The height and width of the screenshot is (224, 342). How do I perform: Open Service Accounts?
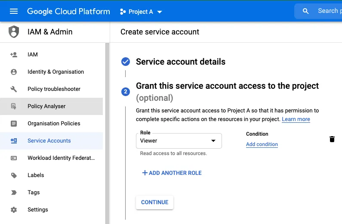[52, 140]
